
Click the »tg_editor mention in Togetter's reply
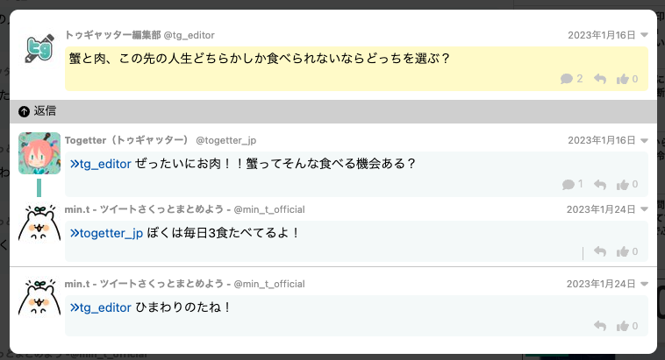tap(100, 164)
